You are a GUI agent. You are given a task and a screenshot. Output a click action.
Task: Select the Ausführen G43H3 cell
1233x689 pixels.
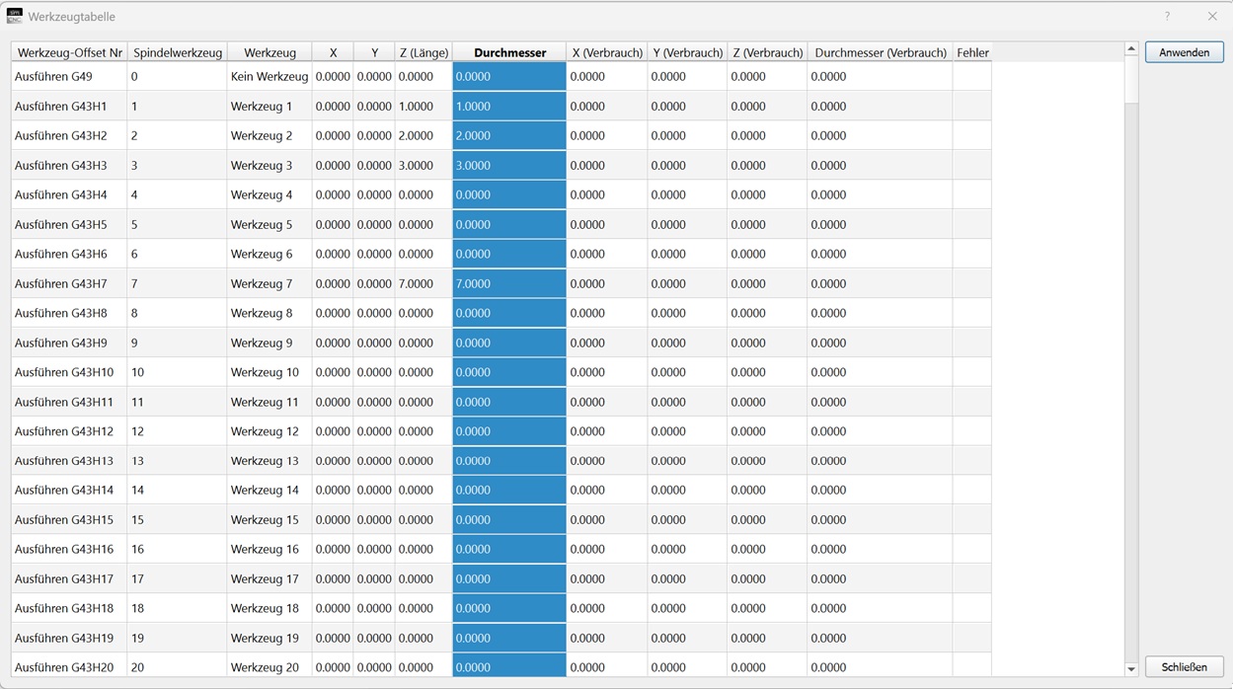[69, 165]
